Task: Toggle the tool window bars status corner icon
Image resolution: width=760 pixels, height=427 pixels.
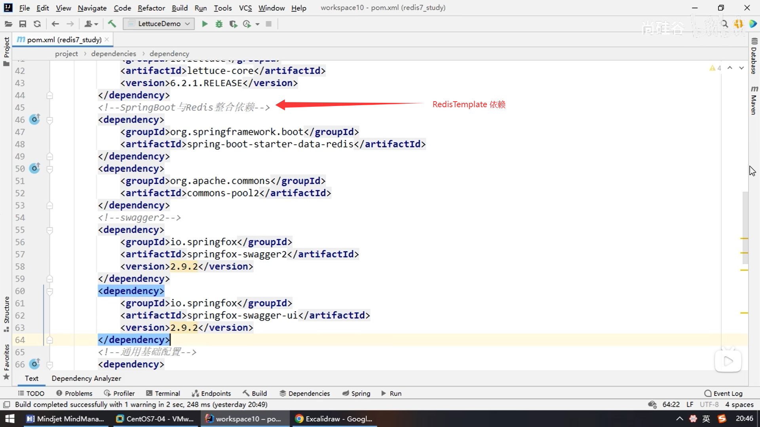Action: [x=6, y=404]
